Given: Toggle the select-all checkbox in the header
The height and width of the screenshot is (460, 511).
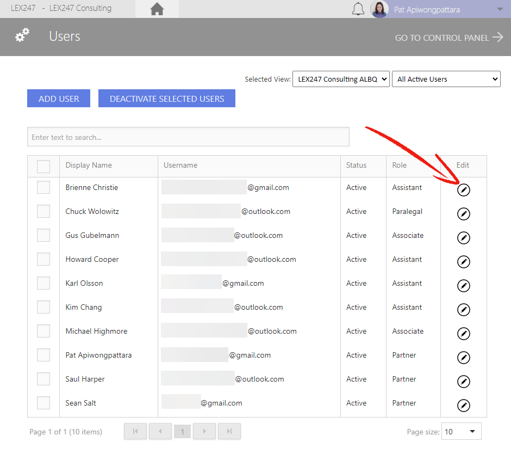Looking at the screenshot, I should coord(43,167).
